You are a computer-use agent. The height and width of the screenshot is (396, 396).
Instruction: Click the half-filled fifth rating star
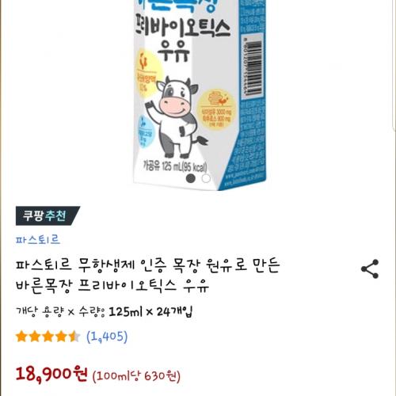(x=74, y=337)
